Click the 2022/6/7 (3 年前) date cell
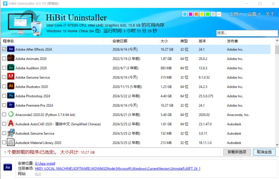Image resolution: width=279 pixels, height=179 pixels. point(126,68)
